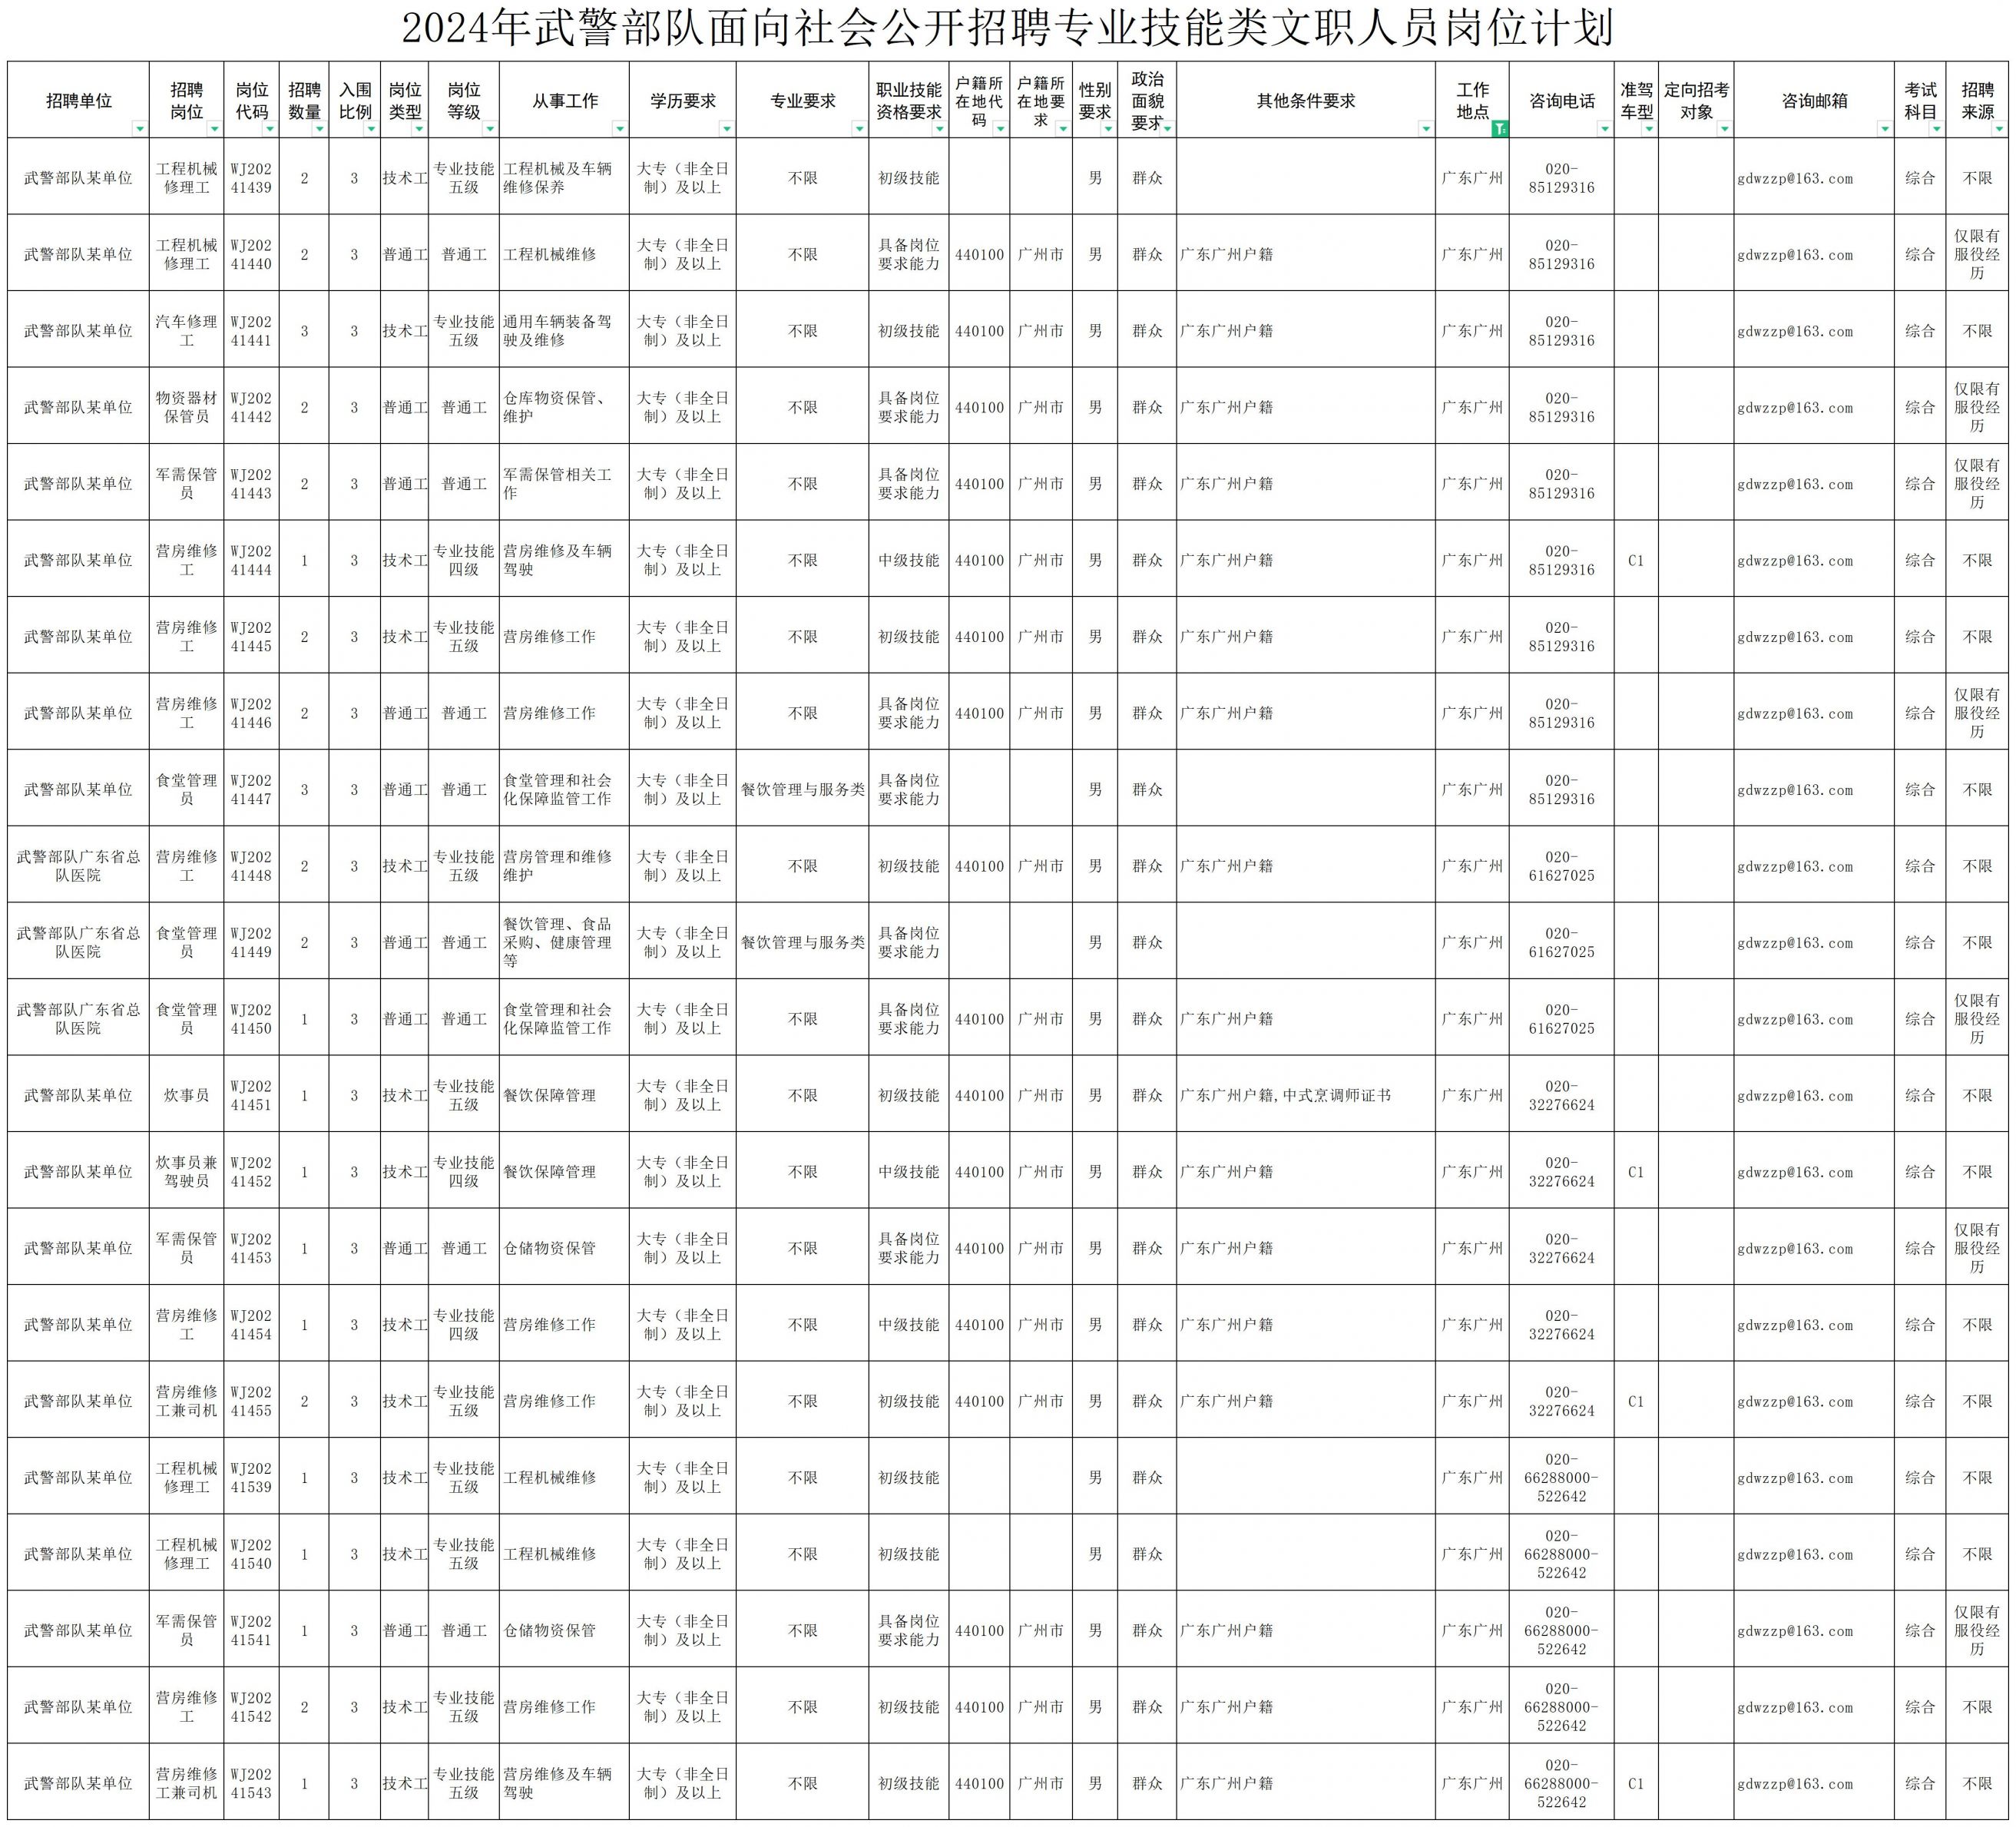Select position code cell WJ20241453
Screen dimensions: 2016x1827
click(251, 1248)
